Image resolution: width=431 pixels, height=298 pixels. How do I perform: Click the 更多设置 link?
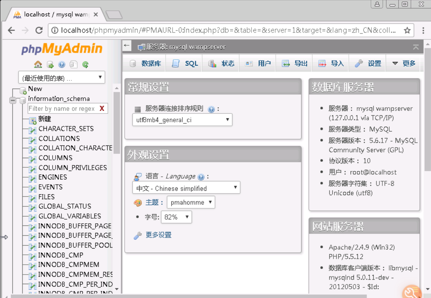click(x=159, y=235)
